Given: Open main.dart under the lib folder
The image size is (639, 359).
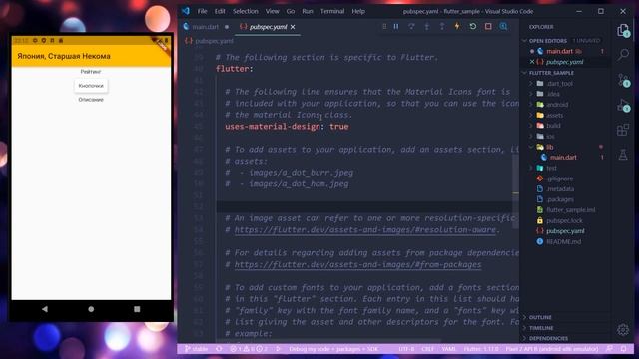Looking at the screenshot, I should [x=563, y=158].
